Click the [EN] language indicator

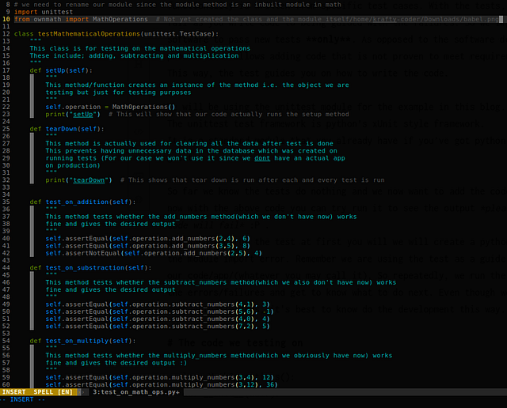tap(65, 392)
